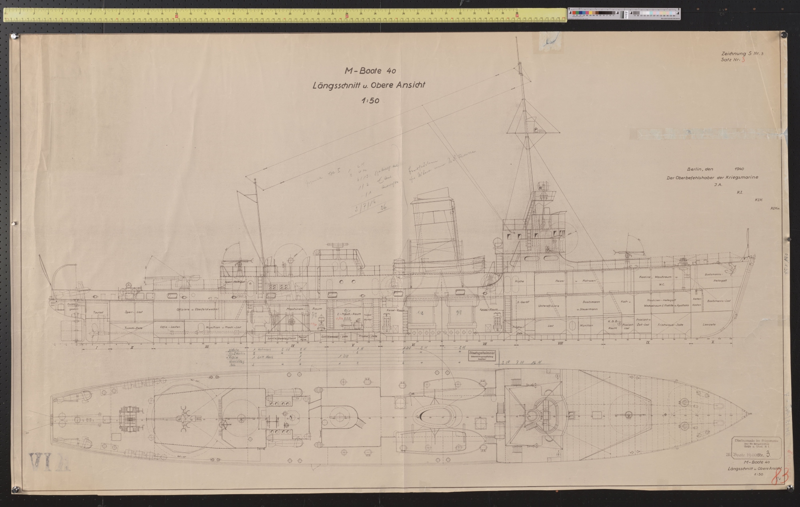Click the 'Längsschnitt u. Obere Ansicht' subtitle

[369, 86]
